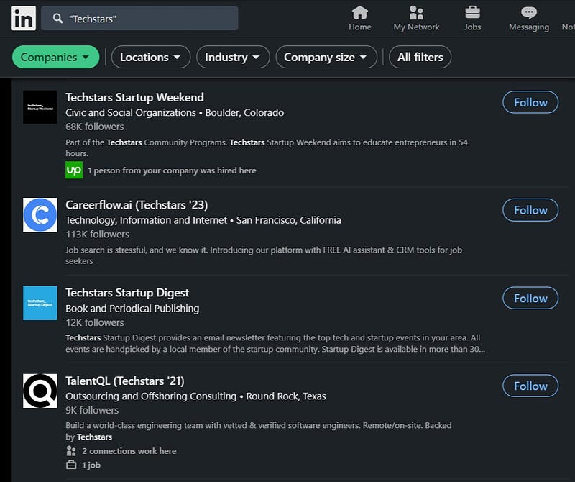
Task: Click the search magnifier icon
Action: point(57,19)
